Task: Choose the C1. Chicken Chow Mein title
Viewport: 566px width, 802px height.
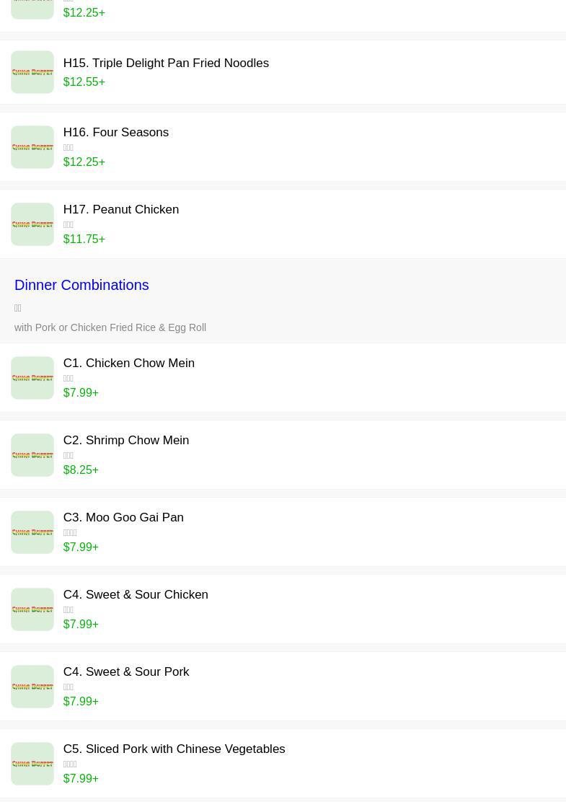Action: [x=129, y=363]
